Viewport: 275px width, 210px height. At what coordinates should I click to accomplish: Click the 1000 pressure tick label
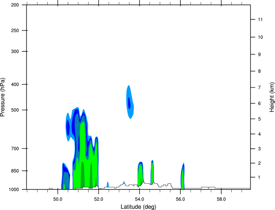point(14,190)
